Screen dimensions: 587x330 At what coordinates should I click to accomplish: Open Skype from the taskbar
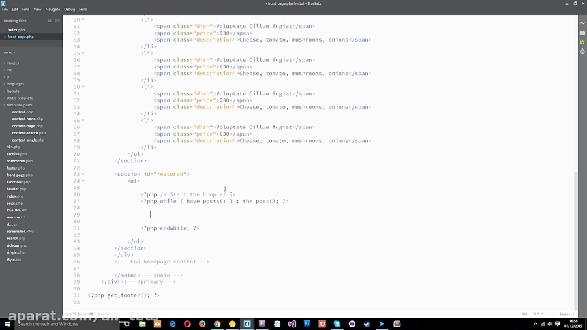pos(337,324)
